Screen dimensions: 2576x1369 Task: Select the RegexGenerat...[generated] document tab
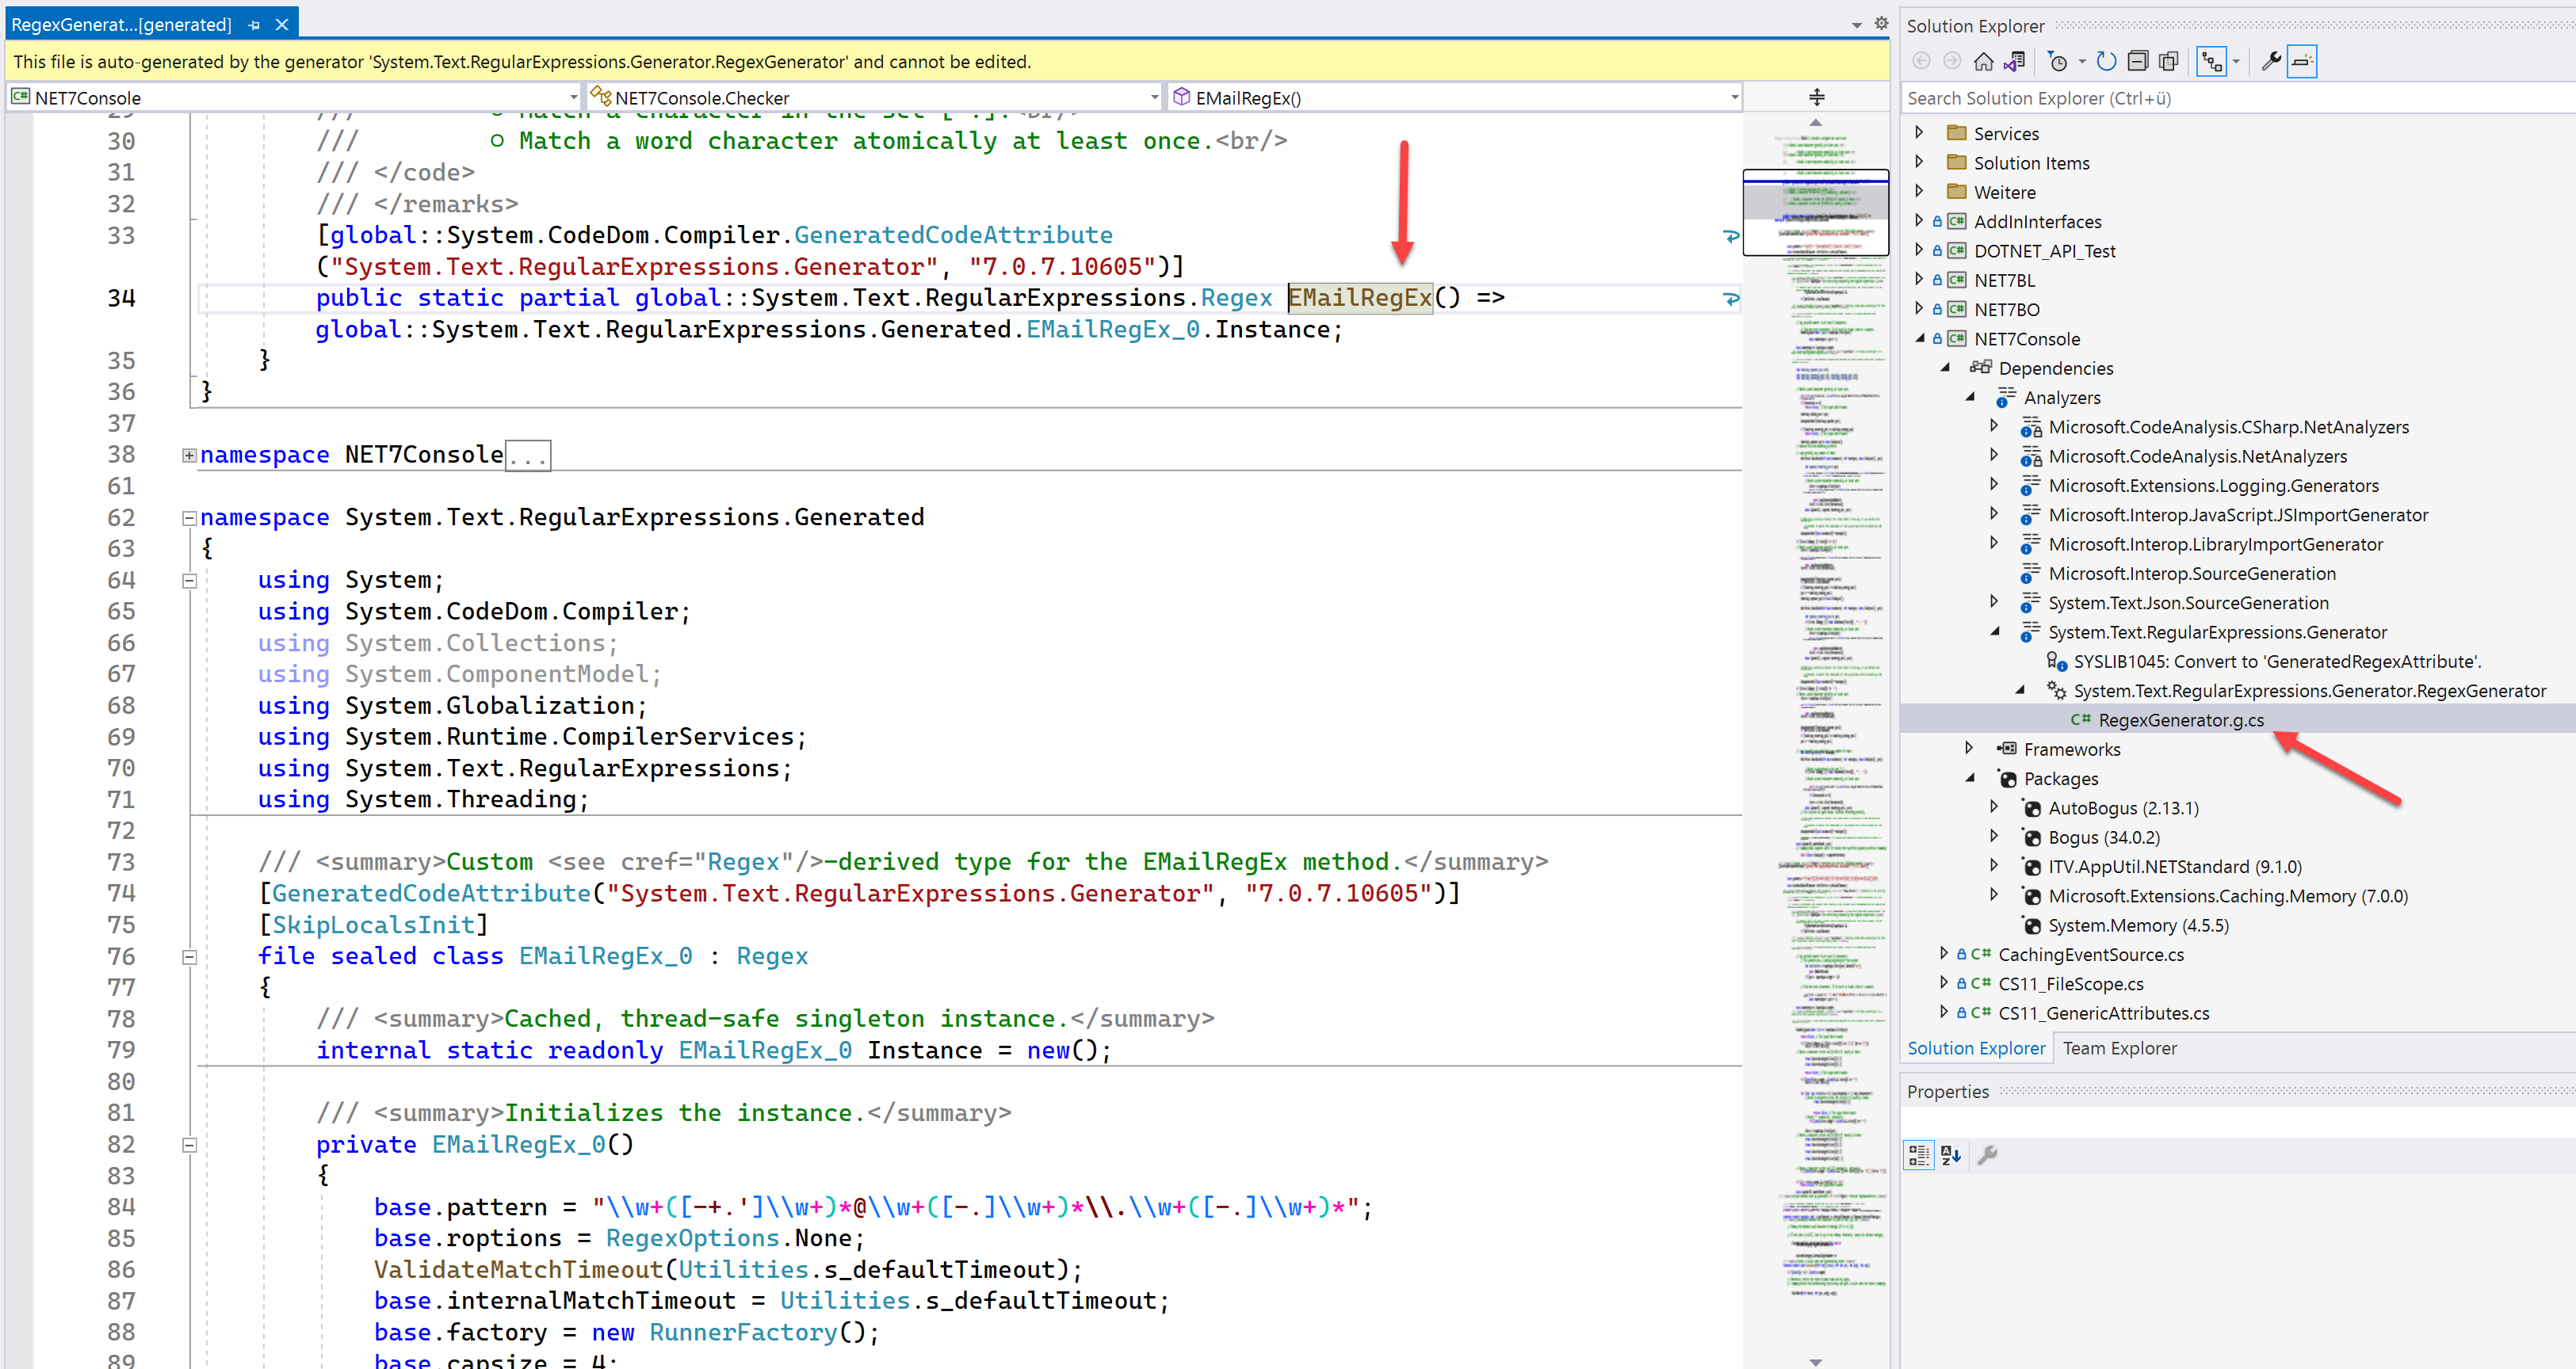tap(121, 24)
